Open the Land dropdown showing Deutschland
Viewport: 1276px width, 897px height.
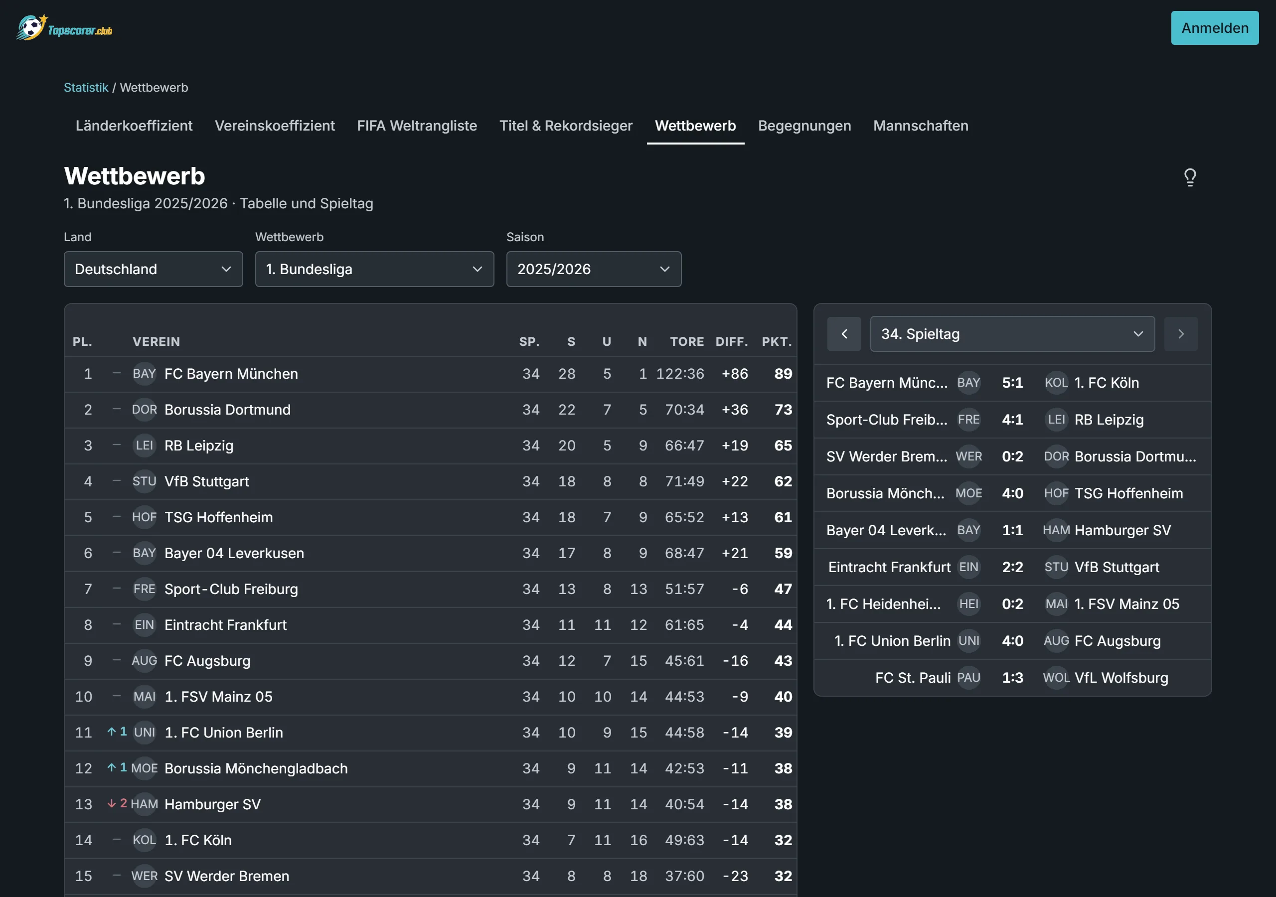(x=154, y=269)
